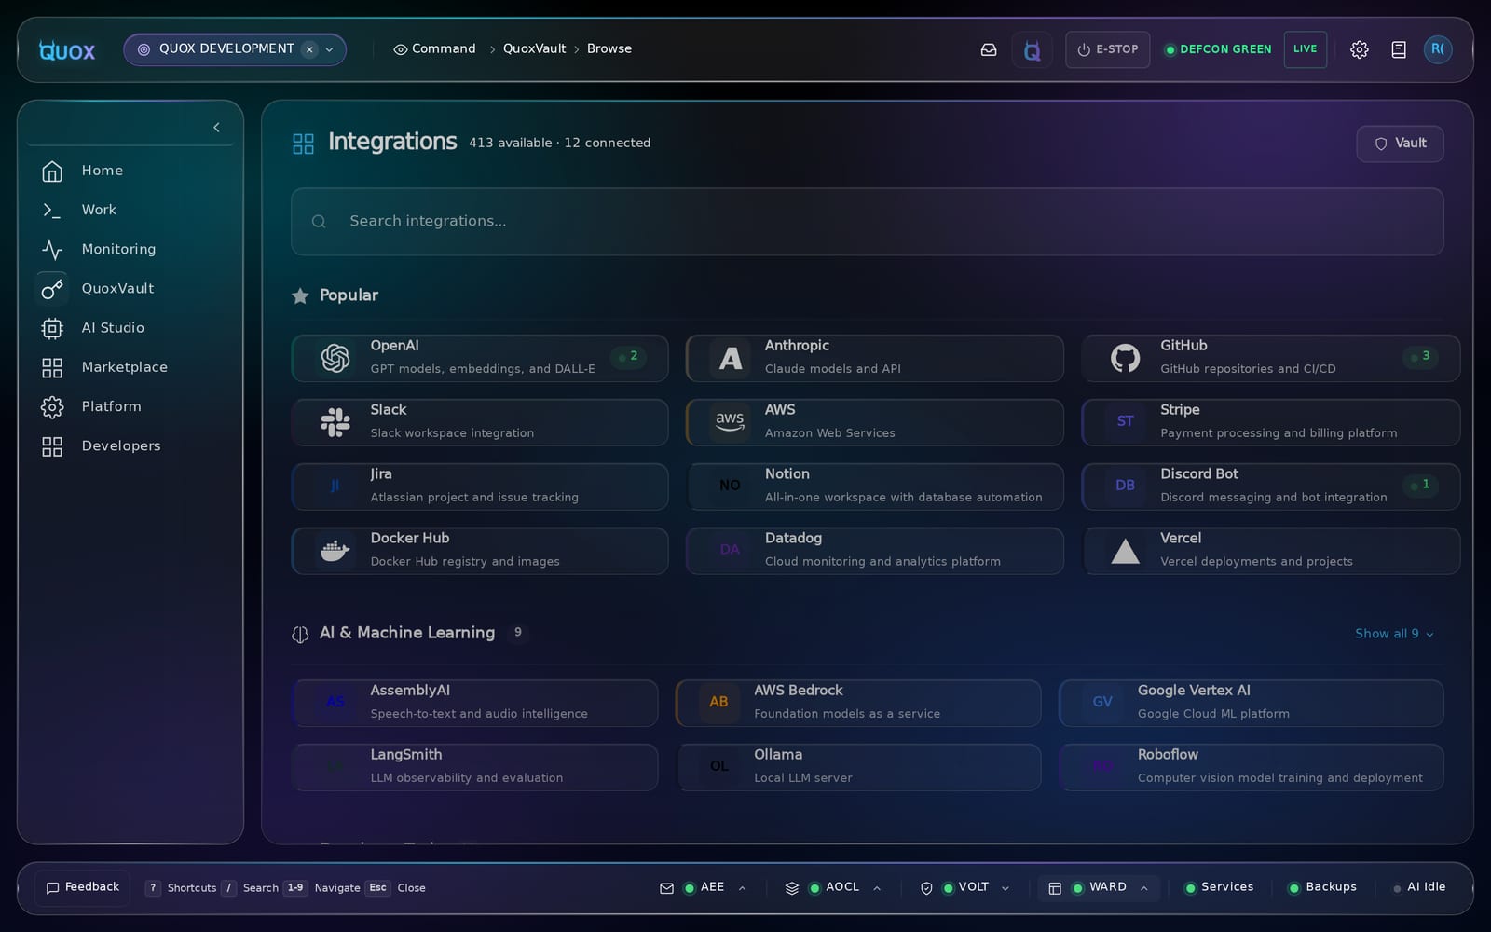Open the AWS integration card

pyautogui.click(x=874, y=422)
